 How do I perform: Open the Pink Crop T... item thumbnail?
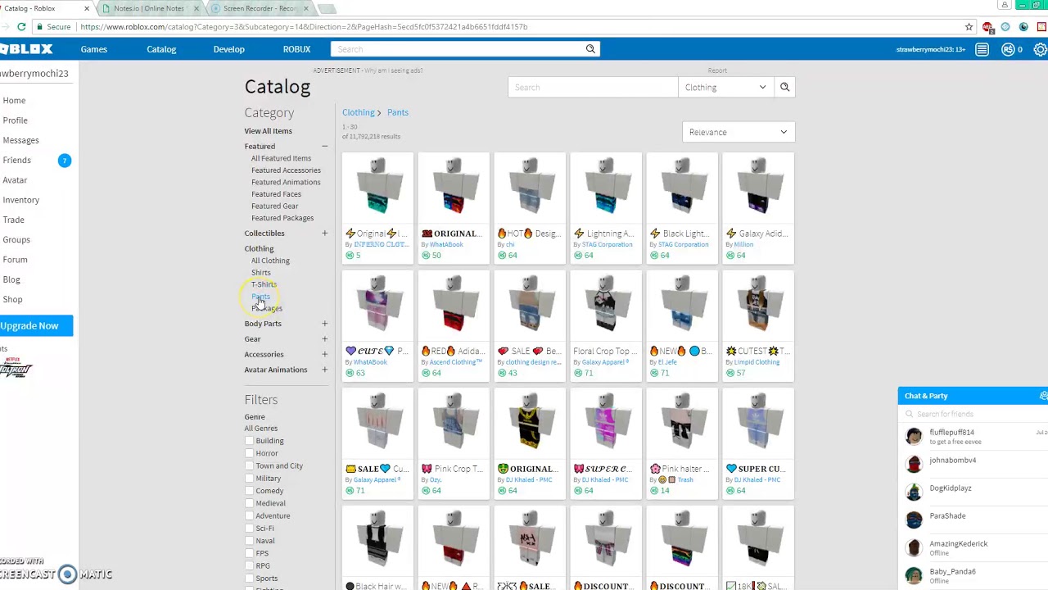pyautogui.click(x=454, y=424)
